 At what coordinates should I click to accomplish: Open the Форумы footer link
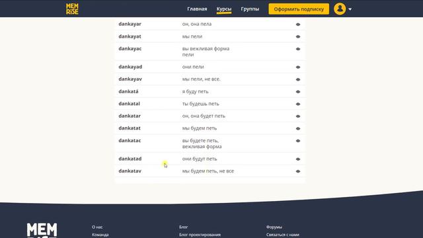click(274, 227)
